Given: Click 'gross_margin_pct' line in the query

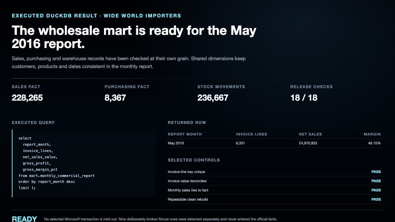Looking at the screenshot, I should click(40, 169).
